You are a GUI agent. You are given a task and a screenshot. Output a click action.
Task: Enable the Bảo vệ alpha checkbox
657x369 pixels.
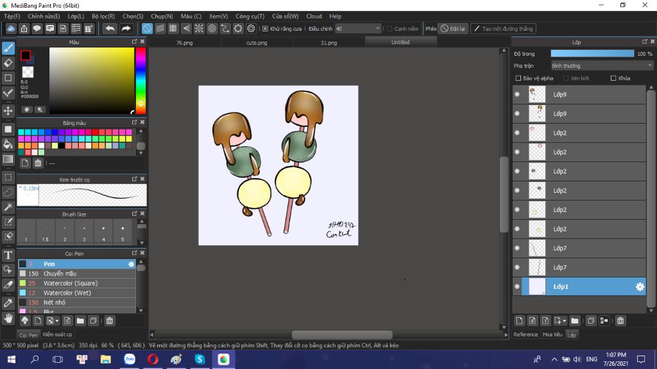518,78
